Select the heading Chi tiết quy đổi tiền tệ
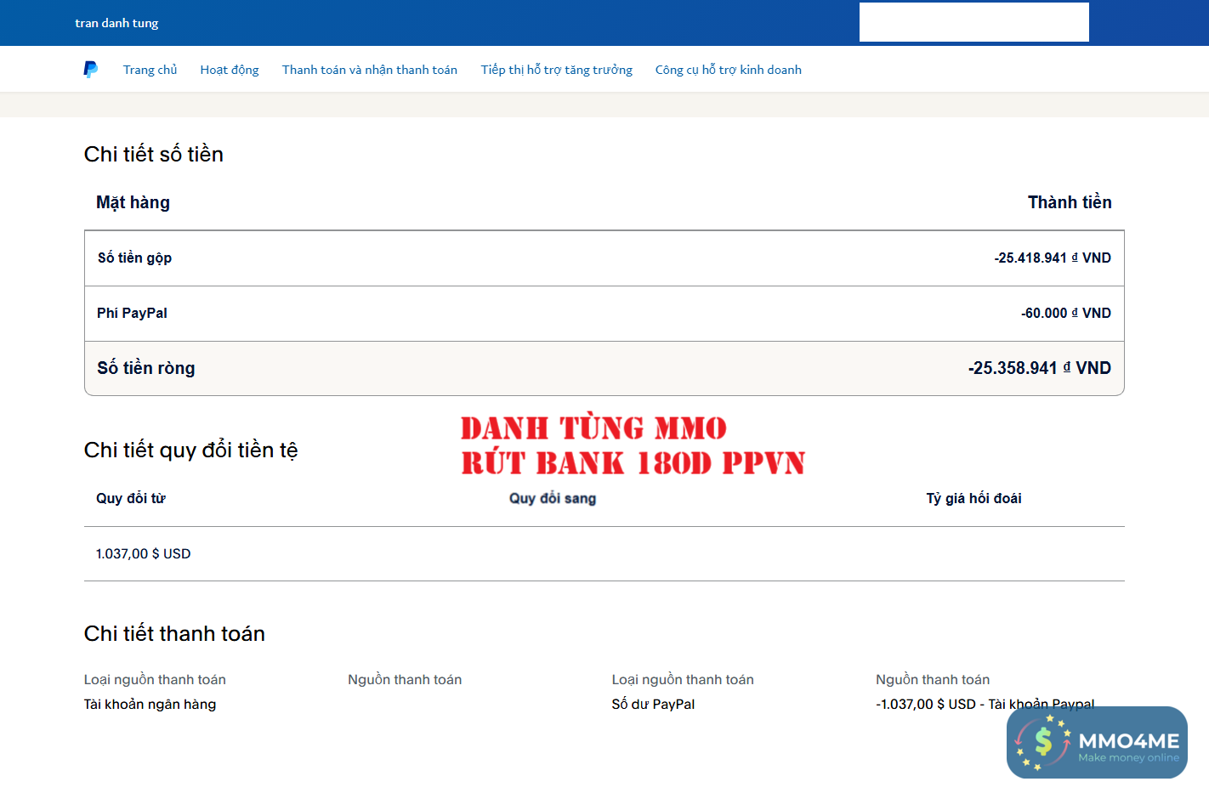1209x793 pixels. click(191, 450)
